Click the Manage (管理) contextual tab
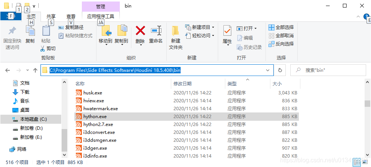Viewport: 371px width, 167px height. [x=101, y=7]
